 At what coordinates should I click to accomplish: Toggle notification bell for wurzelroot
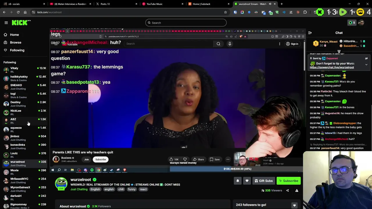(237, 181)
